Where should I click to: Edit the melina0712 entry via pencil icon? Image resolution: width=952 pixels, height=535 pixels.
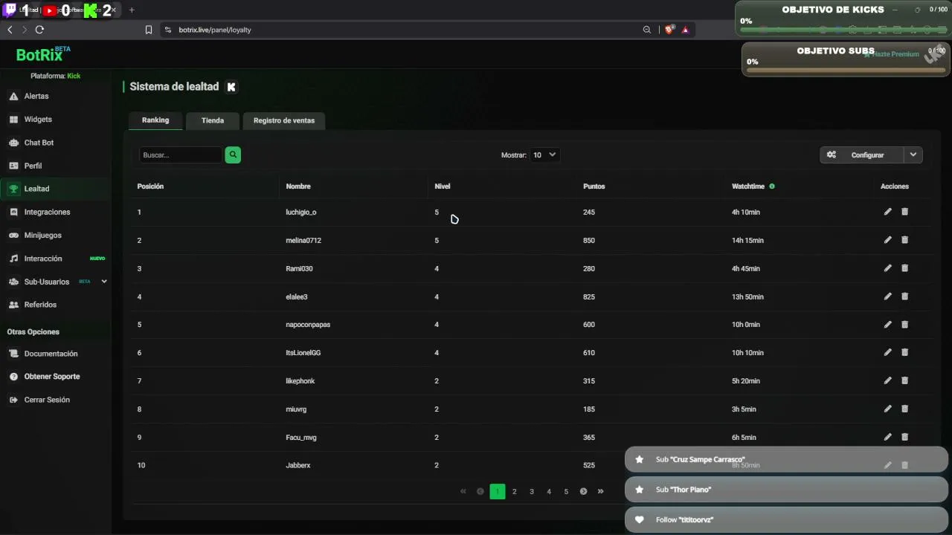click(887, 240)
